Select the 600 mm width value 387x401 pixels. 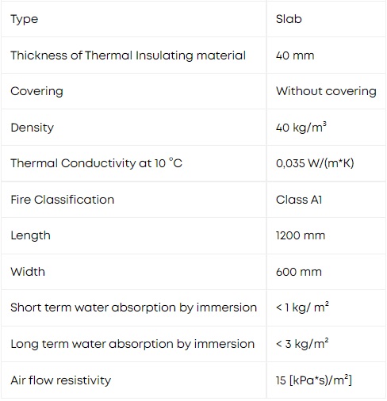(299, 272)
